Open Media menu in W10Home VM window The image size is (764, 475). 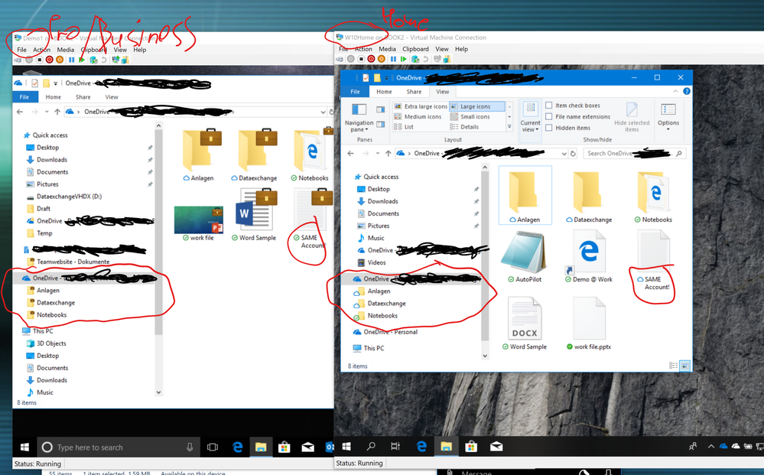388,49
